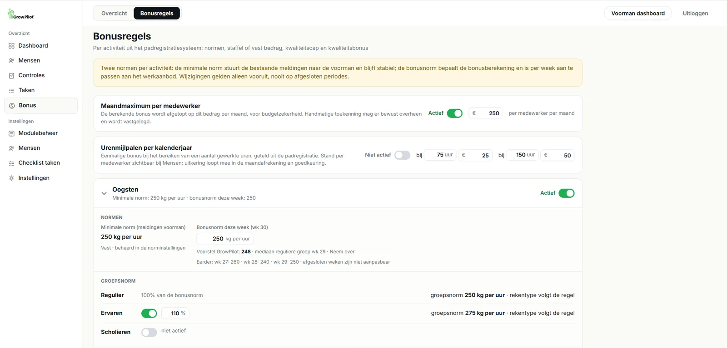Open the Voorman dashboard button
This screenshot has width=727, height=348.
point(638,13)
